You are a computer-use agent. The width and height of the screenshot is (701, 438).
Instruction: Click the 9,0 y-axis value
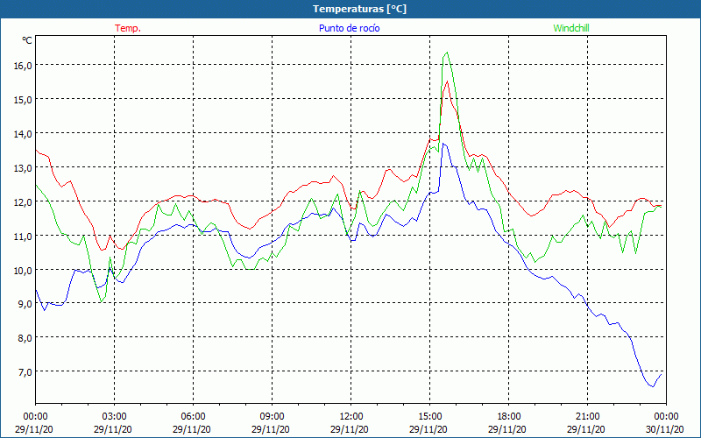click(25, 303)
